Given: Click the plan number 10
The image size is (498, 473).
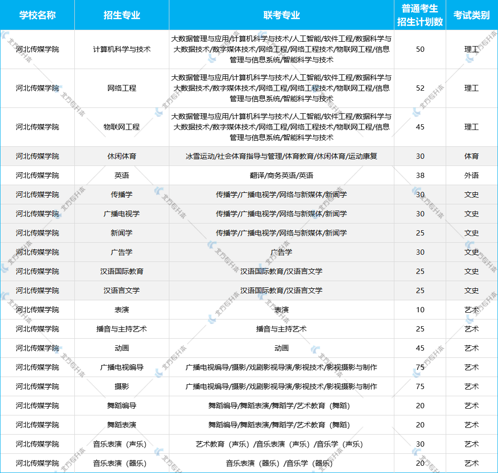Looking at the screenshot, I should pyautogui.click(x=420, y=310).
